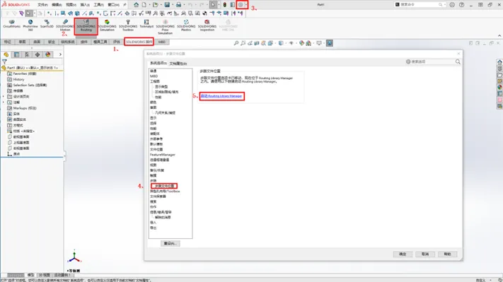Click the 重设 (Reset) button

[170, 243]
